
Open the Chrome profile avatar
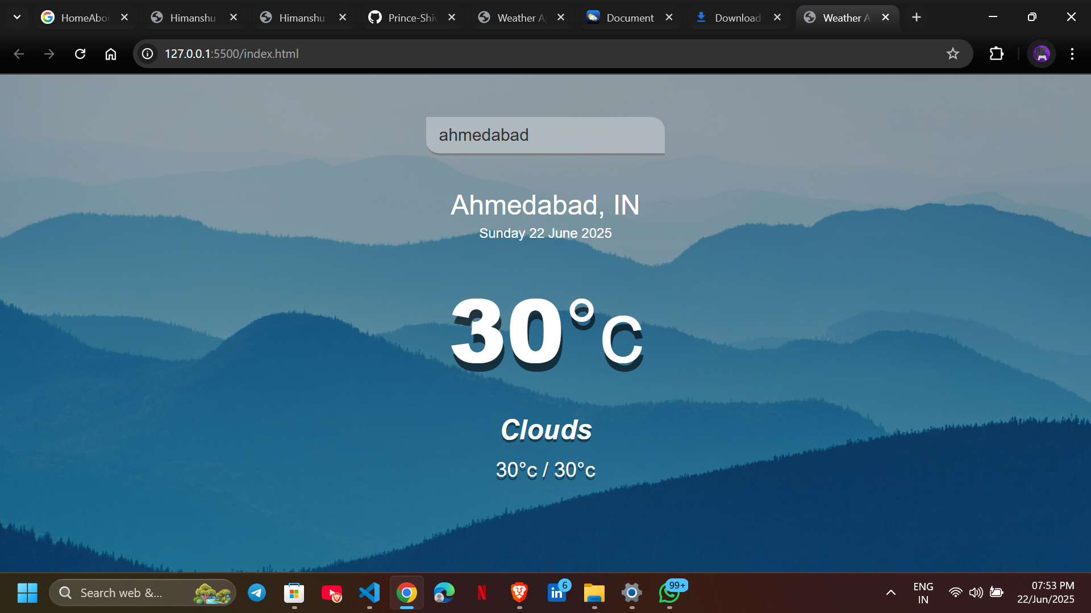point(1042,54)
